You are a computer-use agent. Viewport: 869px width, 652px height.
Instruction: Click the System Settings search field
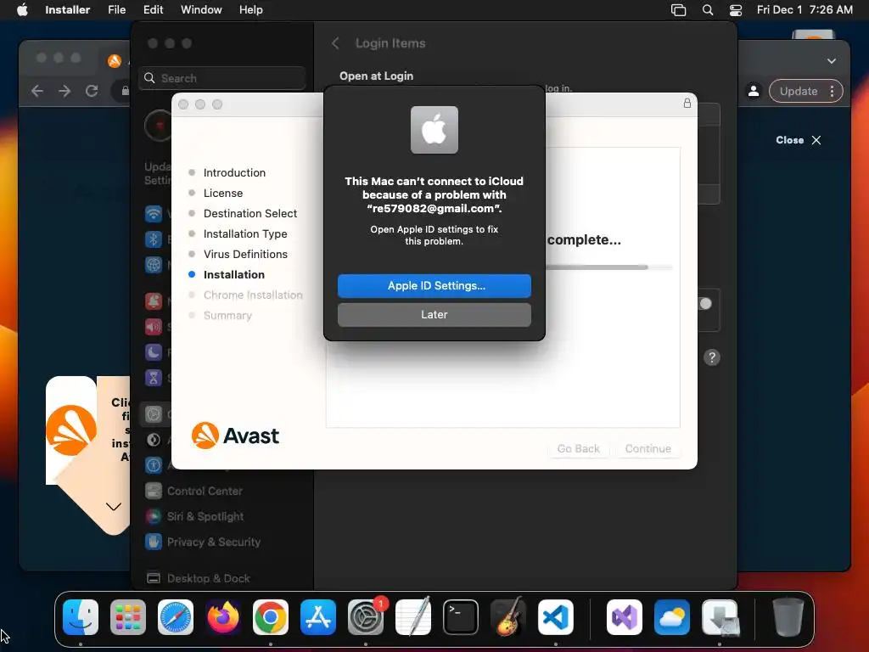[221, 78]
